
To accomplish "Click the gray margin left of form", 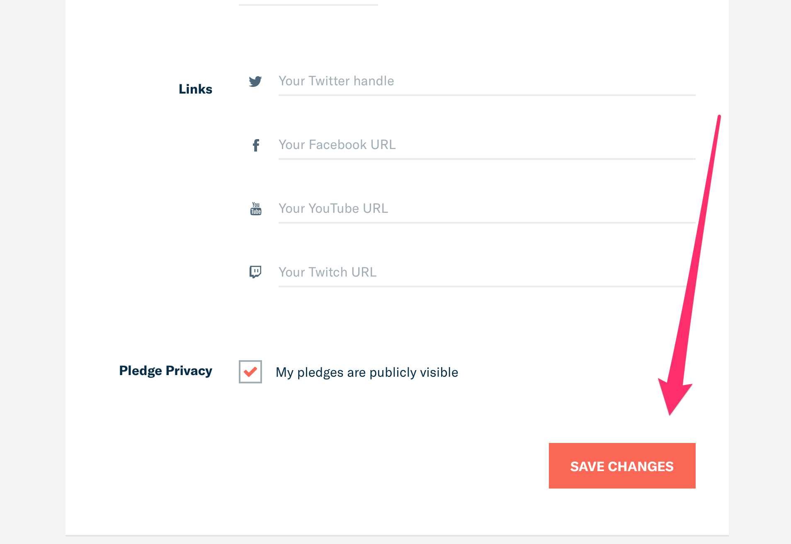I will tap(32, 269).
